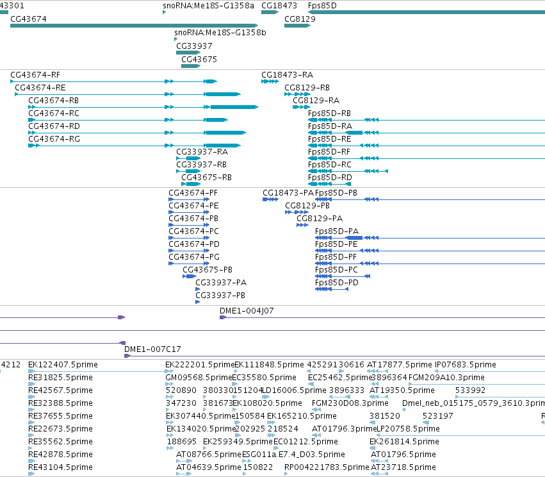The height and width of the screenshot is (477, 545).
Task: Select the Fps85D-RF transcript name
Action: (x=329, y=152)
